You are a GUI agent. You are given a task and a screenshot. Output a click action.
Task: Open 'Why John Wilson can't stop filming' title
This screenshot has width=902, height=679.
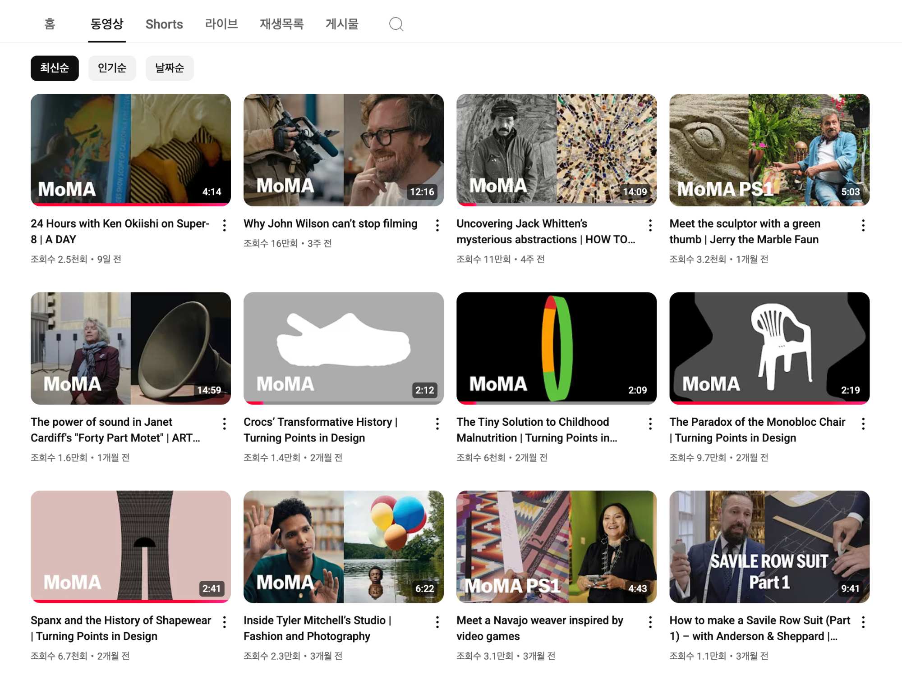point(330,223)
